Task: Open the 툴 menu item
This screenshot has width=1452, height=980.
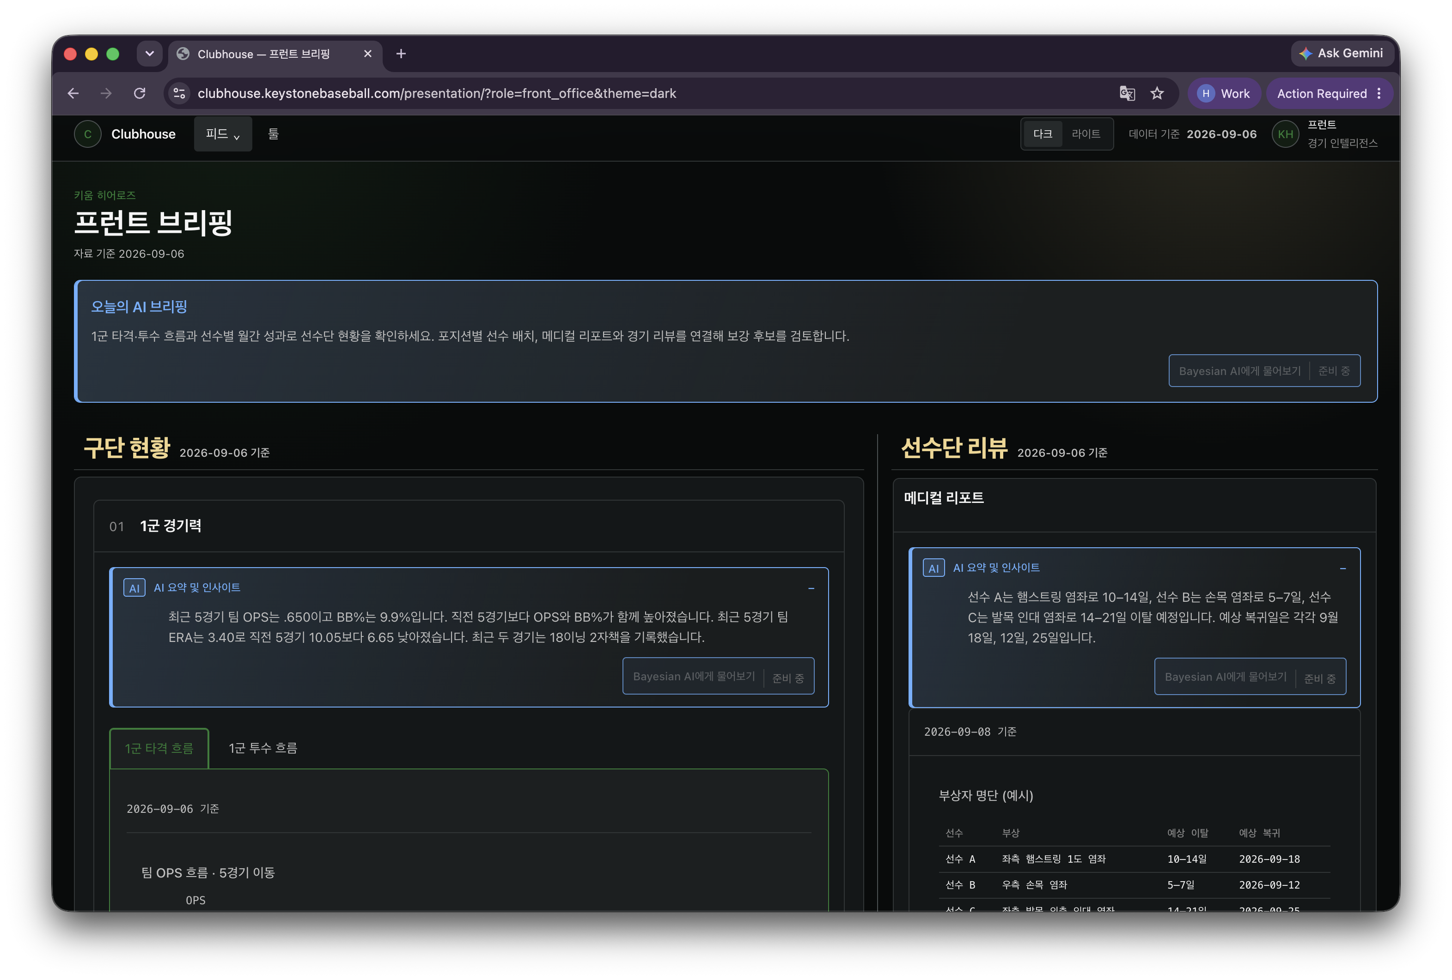Action: coord(273,134)
